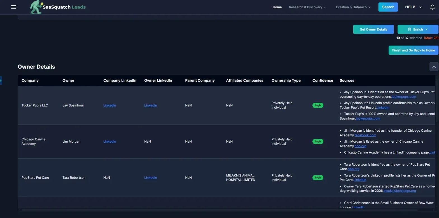The height and width of the screenshot is (218, 439).
Task: Open Chicago Canine Academy company LinkedIn link
Action: pos(109,142)
